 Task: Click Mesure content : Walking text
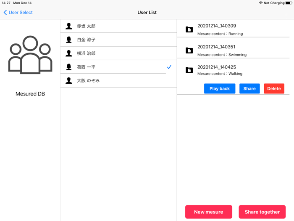pos(220,74)
